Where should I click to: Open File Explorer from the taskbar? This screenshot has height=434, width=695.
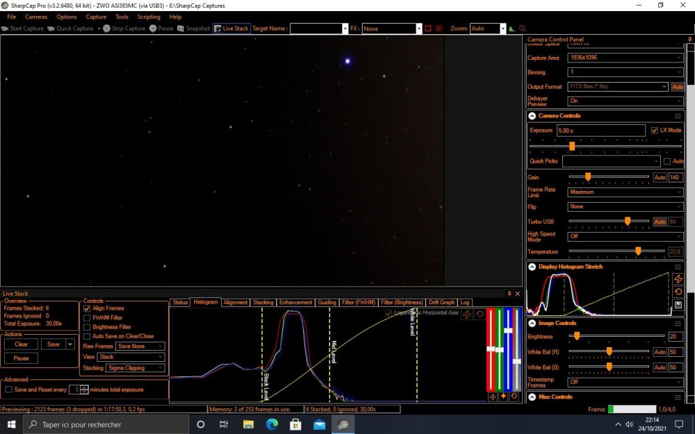click(248, 424)
